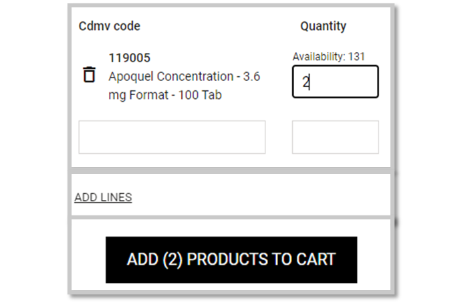Screen dimensions: 468x303
Task: Add more rows via ADD LINES
Action: tap(103, 197)
